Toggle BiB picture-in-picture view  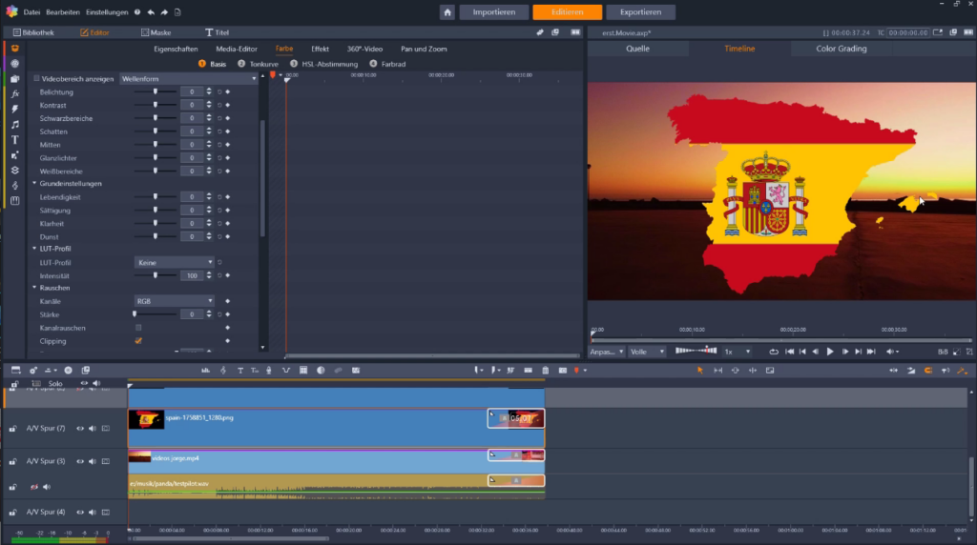point(943,352)
